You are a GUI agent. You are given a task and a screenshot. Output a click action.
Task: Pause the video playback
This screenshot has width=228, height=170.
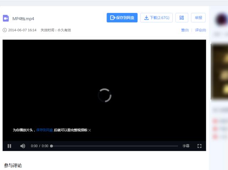(10, 146)
